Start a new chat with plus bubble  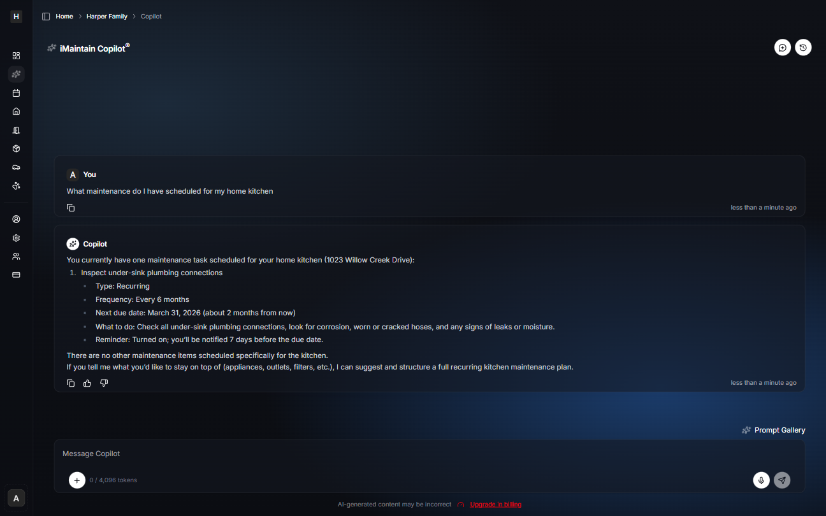(x=783, y=48)
